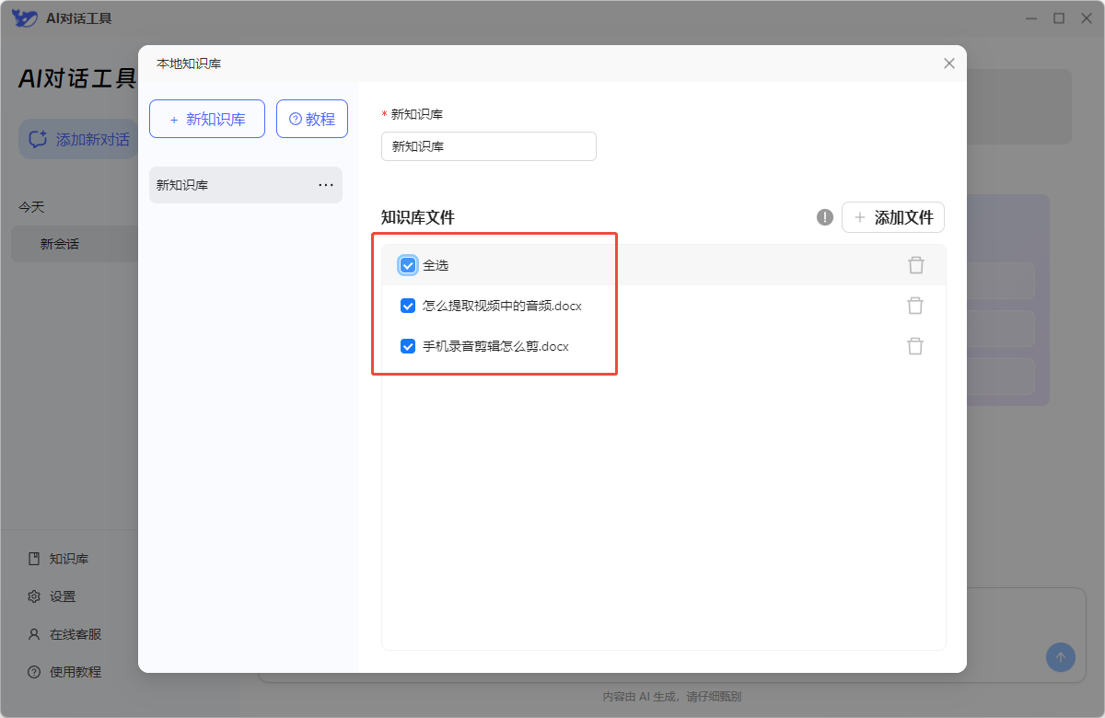Click the send arrow button in the chat box
Image resolution: width=1105 pixels, height=718 pixels.
(x=1060, y=657)
